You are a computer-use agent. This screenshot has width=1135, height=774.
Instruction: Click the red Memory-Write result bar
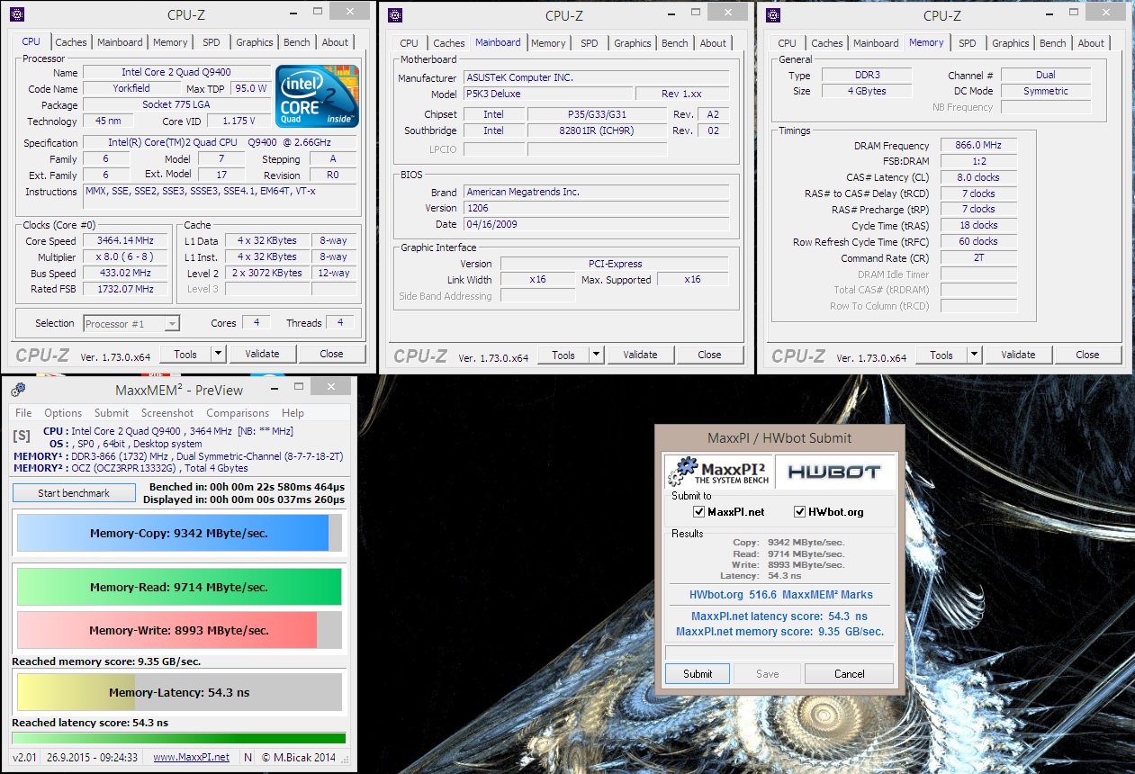tap(179, 630)
